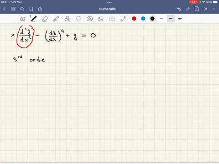Go back using the left chevron
This screenshot has height=164, width=219.
[4, 9]
